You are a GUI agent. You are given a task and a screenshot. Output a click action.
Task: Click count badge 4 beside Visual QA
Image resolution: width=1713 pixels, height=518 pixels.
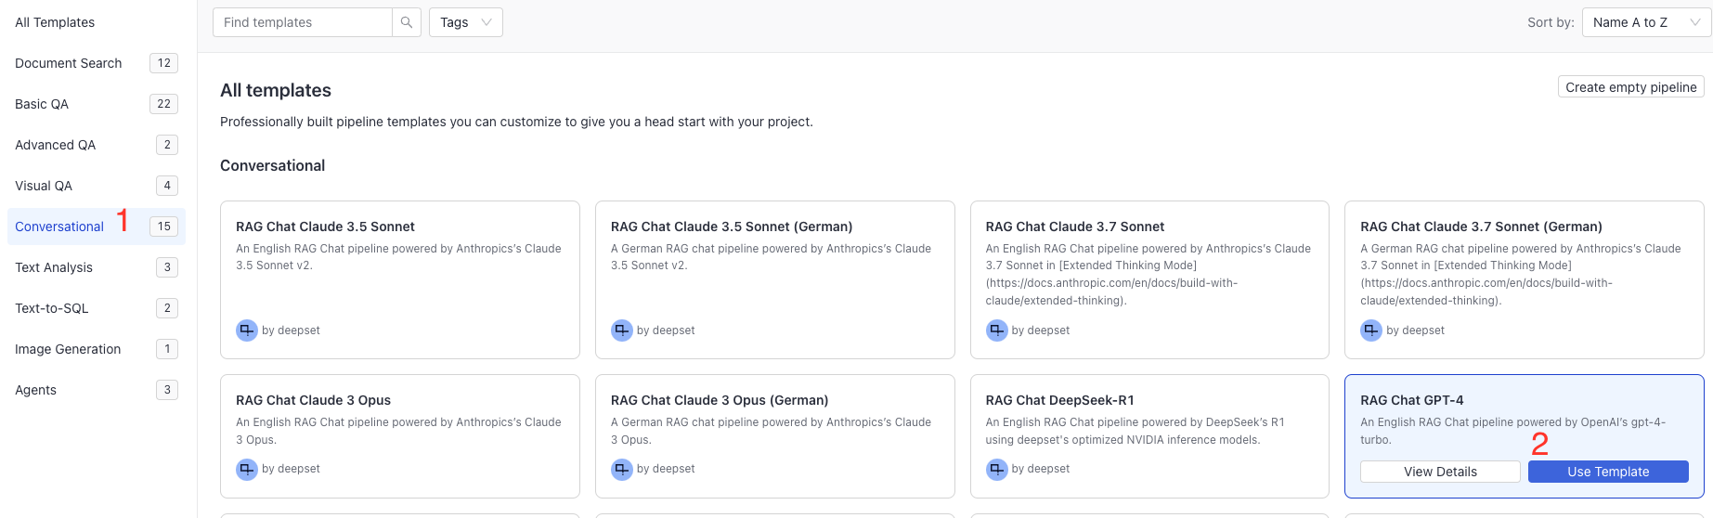pyautogui.click(x=167, y=186)
